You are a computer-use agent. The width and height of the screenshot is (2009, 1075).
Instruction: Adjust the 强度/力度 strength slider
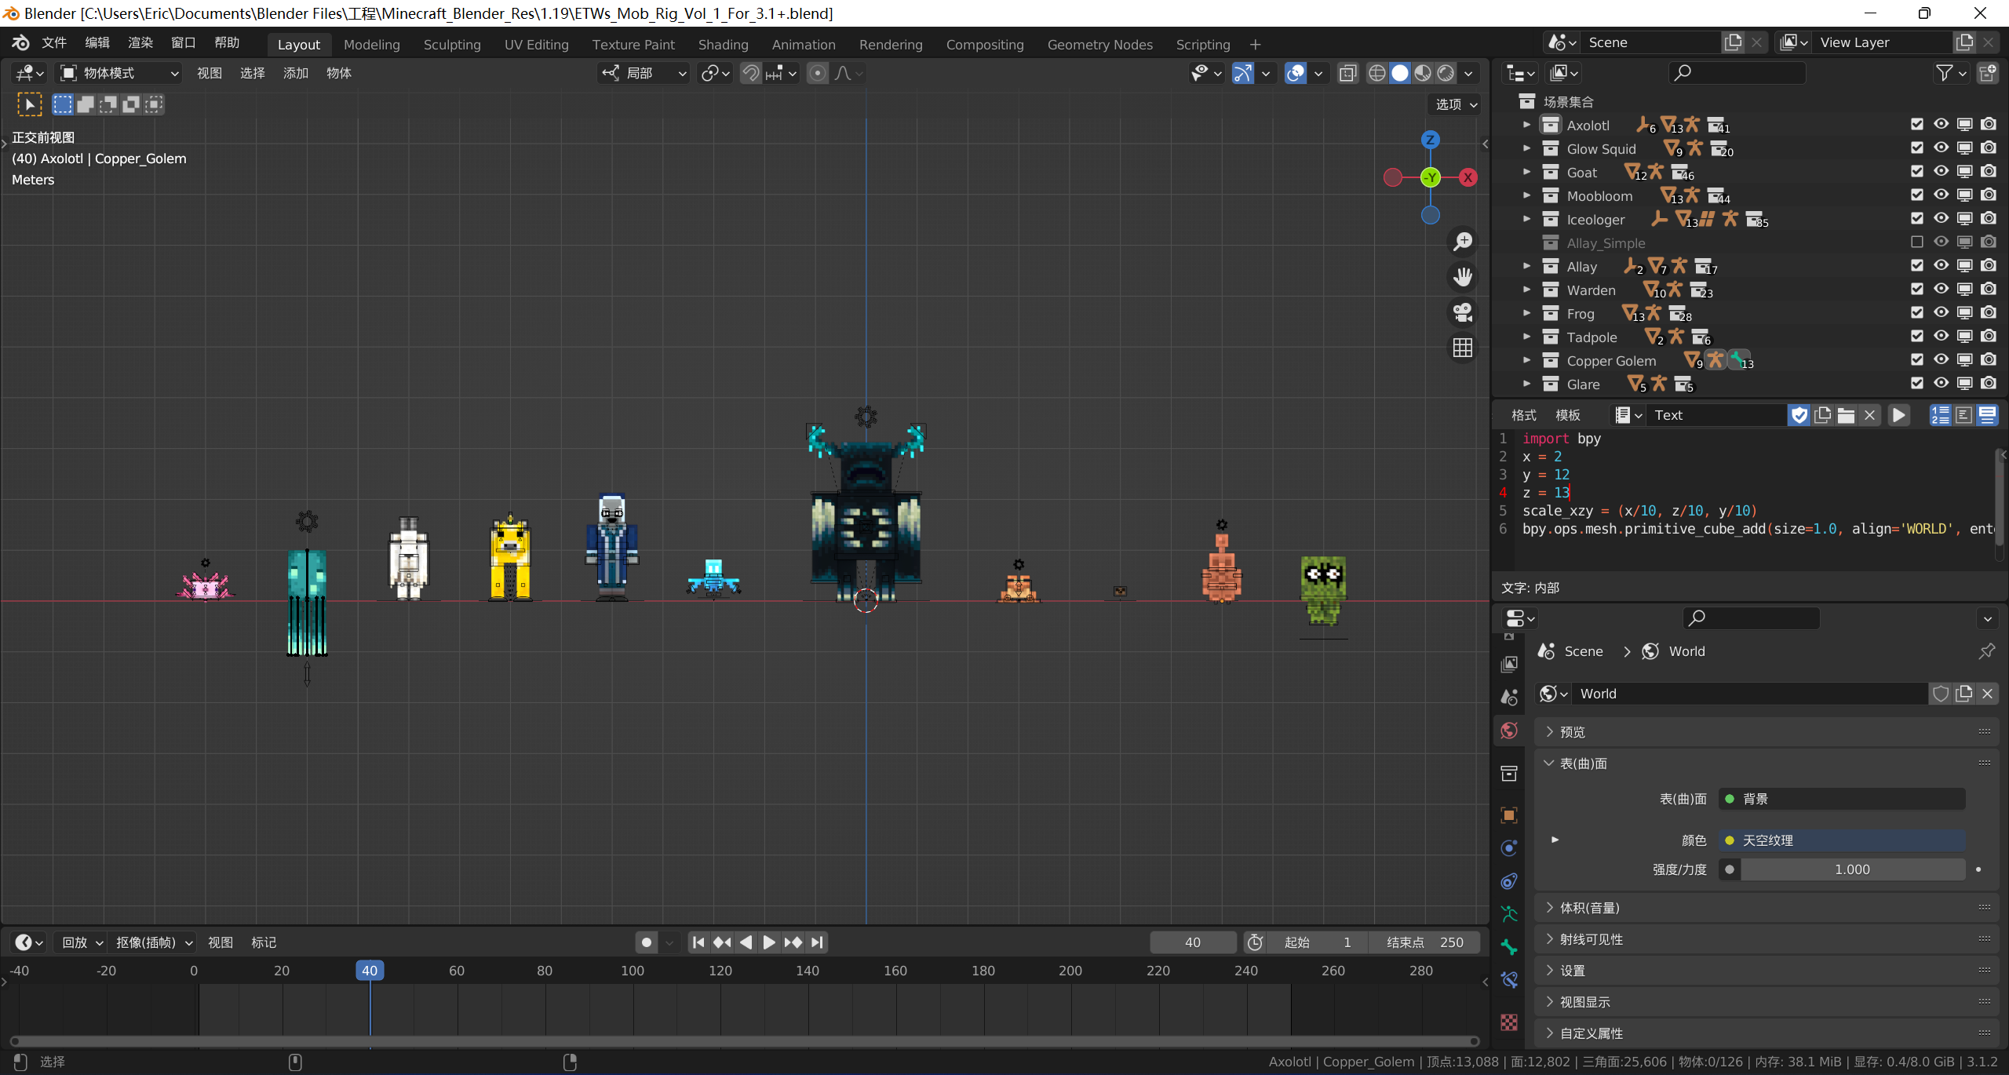pyautogui.click(x=1852, y=869)
